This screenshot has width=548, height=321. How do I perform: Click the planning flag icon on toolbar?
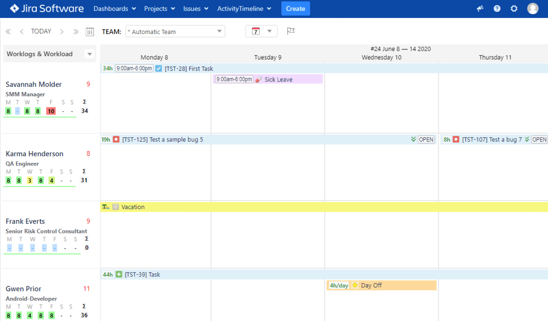[x=291, y=31]
